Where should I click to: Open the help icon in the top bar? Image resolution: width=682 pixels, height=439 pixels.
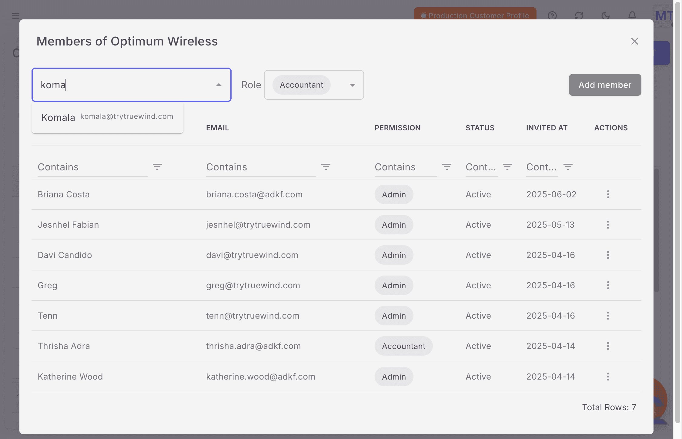click(x=552, y=15)
